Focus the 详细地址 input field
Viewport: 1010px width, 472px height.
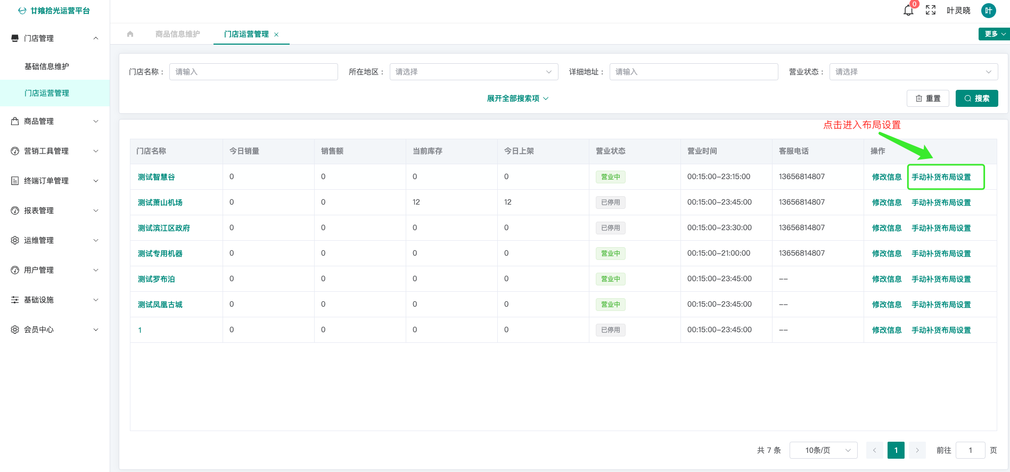694,72
